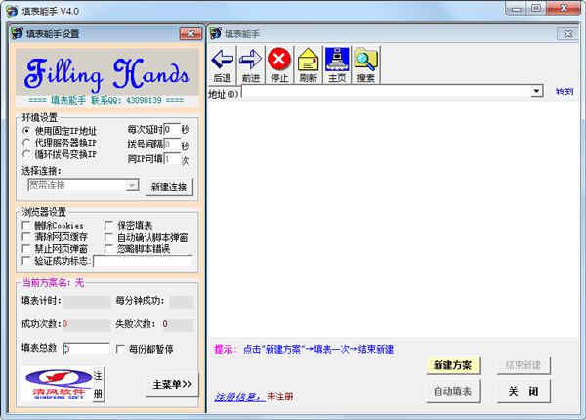Click the 地址 address input field

tap(387, 91)
